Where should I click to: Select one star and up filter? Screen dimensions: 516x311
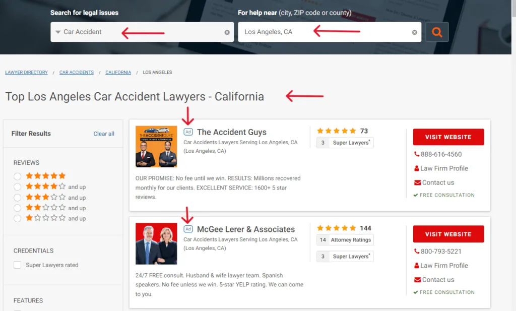18,218
